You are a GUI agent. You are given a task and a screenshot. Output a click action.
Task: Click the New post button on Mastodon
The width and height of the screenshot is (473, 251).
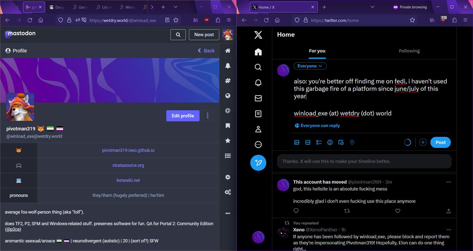204,35
